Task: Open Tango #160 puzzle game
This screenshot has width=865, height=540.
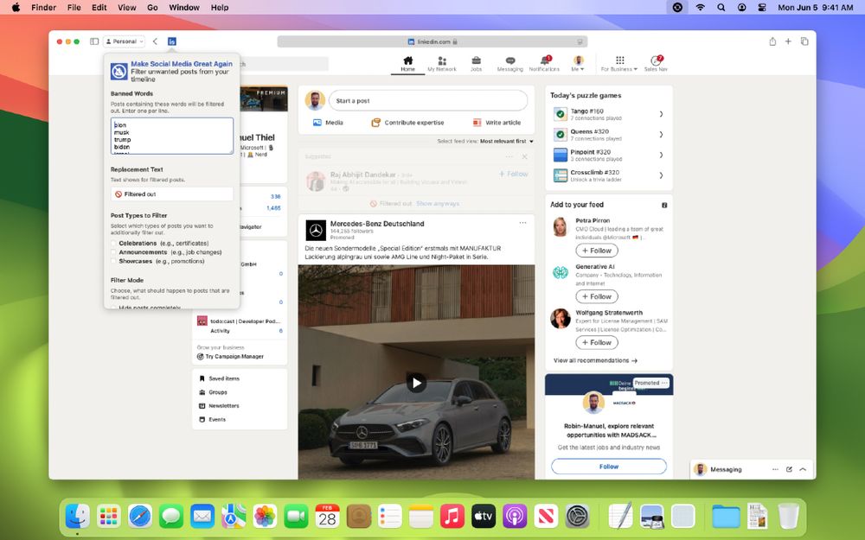Action: point(608,114)
